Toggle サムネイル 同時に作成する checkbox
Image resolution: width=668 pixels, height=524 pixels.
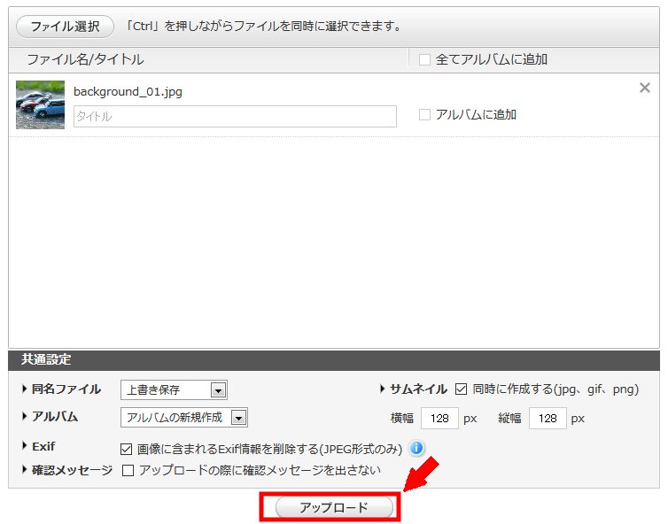[x=461, y=389]
